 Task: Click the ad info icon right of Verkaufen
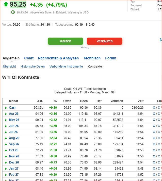(161, 40)
